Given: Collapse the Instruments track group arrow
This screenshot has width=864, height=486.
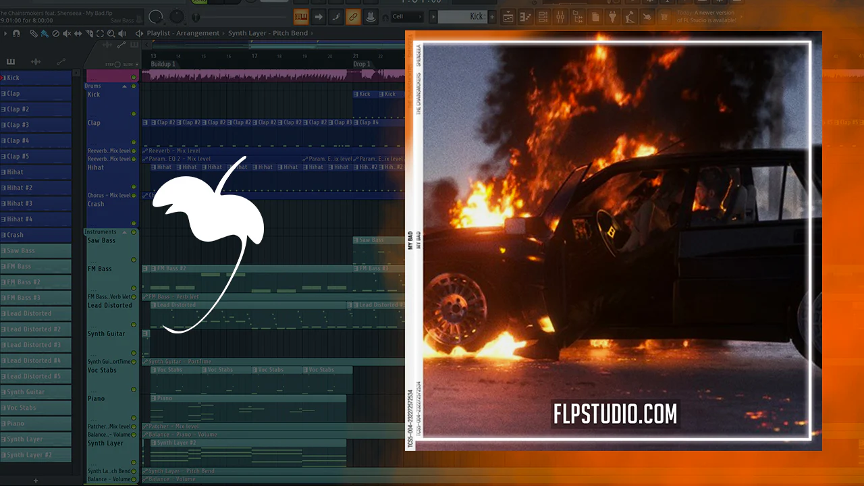Looking at the screenshot, I should (x=124, y=232).
